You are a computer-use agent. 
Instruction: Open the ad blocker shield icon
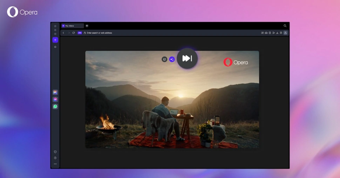[x=270, y=33]
